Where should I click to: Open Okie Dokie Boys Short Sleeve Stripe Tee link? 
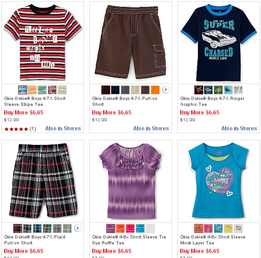coord(35,101)
